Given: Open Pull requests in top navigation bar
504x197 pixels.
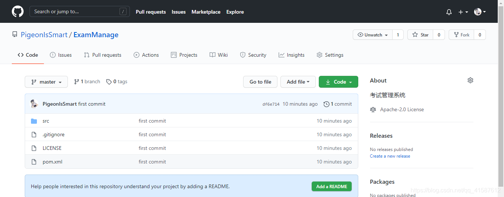Looking at the screenshot, I should coord(151,12).
